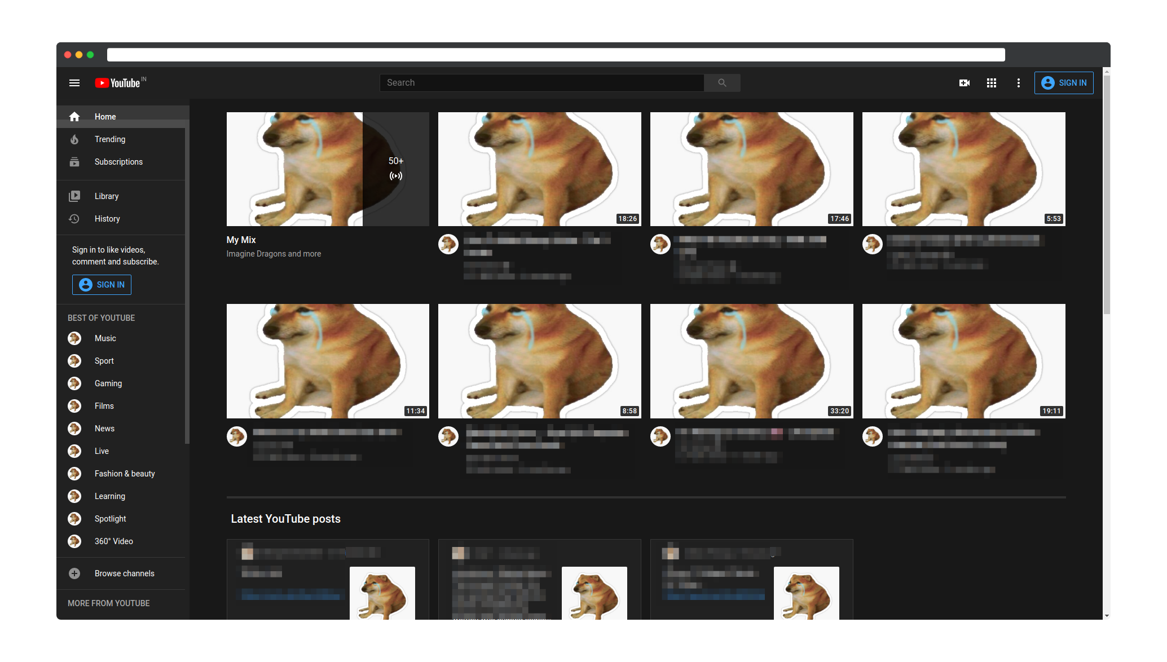This screenshot has width=1167, height=662.
Task: Open the History sidebar item
Action: (107, 219)
